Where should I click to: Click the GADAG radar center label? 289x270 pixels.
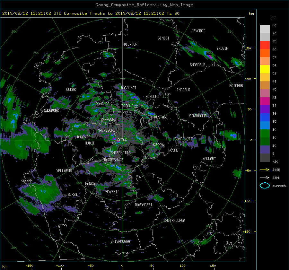[122, 140]
